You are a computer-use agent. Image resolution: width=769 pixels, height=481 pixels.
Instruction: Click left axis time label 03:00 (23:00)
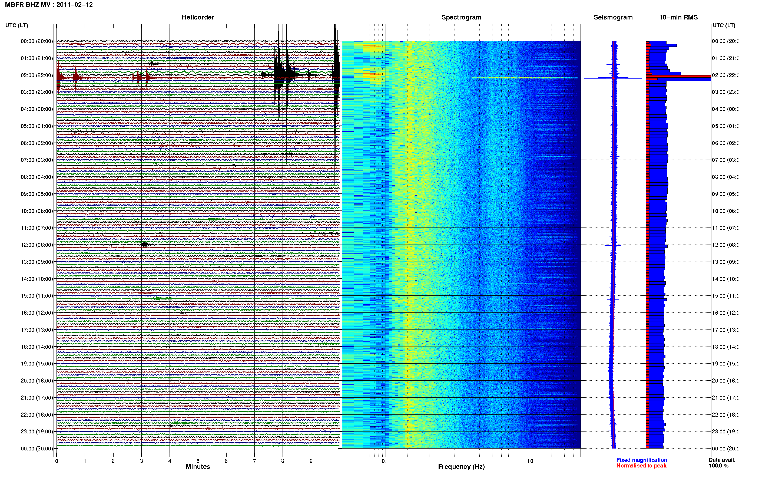37,92
